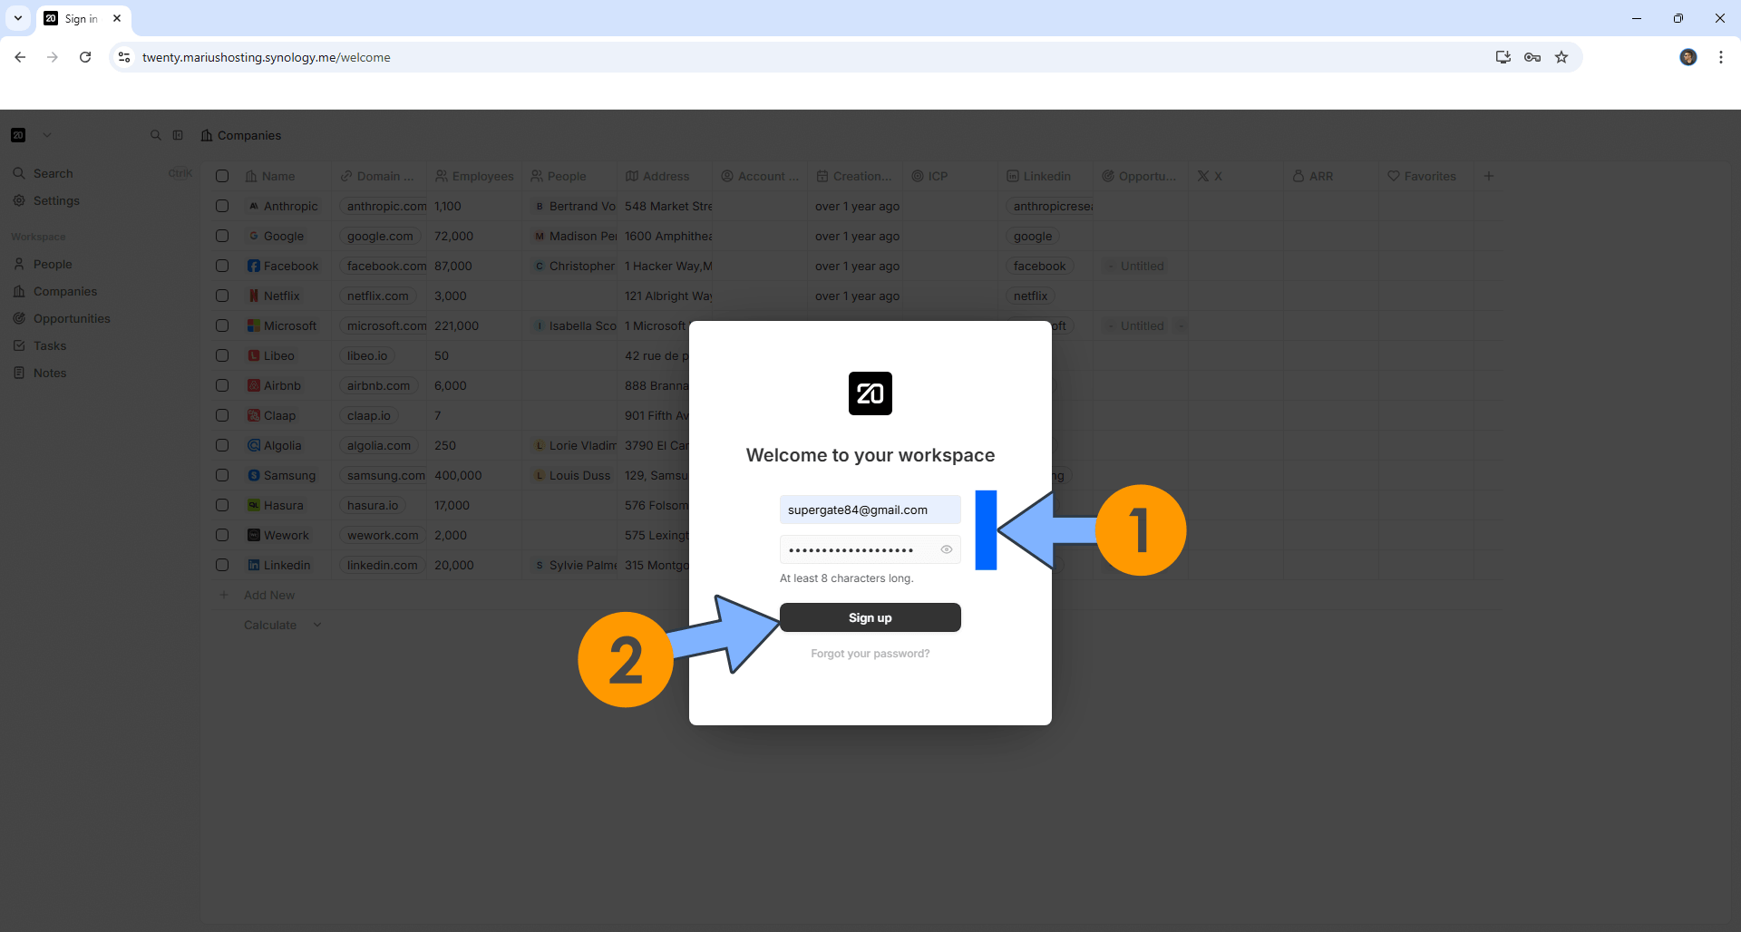1741x932 pixels.
Task: Open the tab search dropdown arrow
Action: [18, 18]
